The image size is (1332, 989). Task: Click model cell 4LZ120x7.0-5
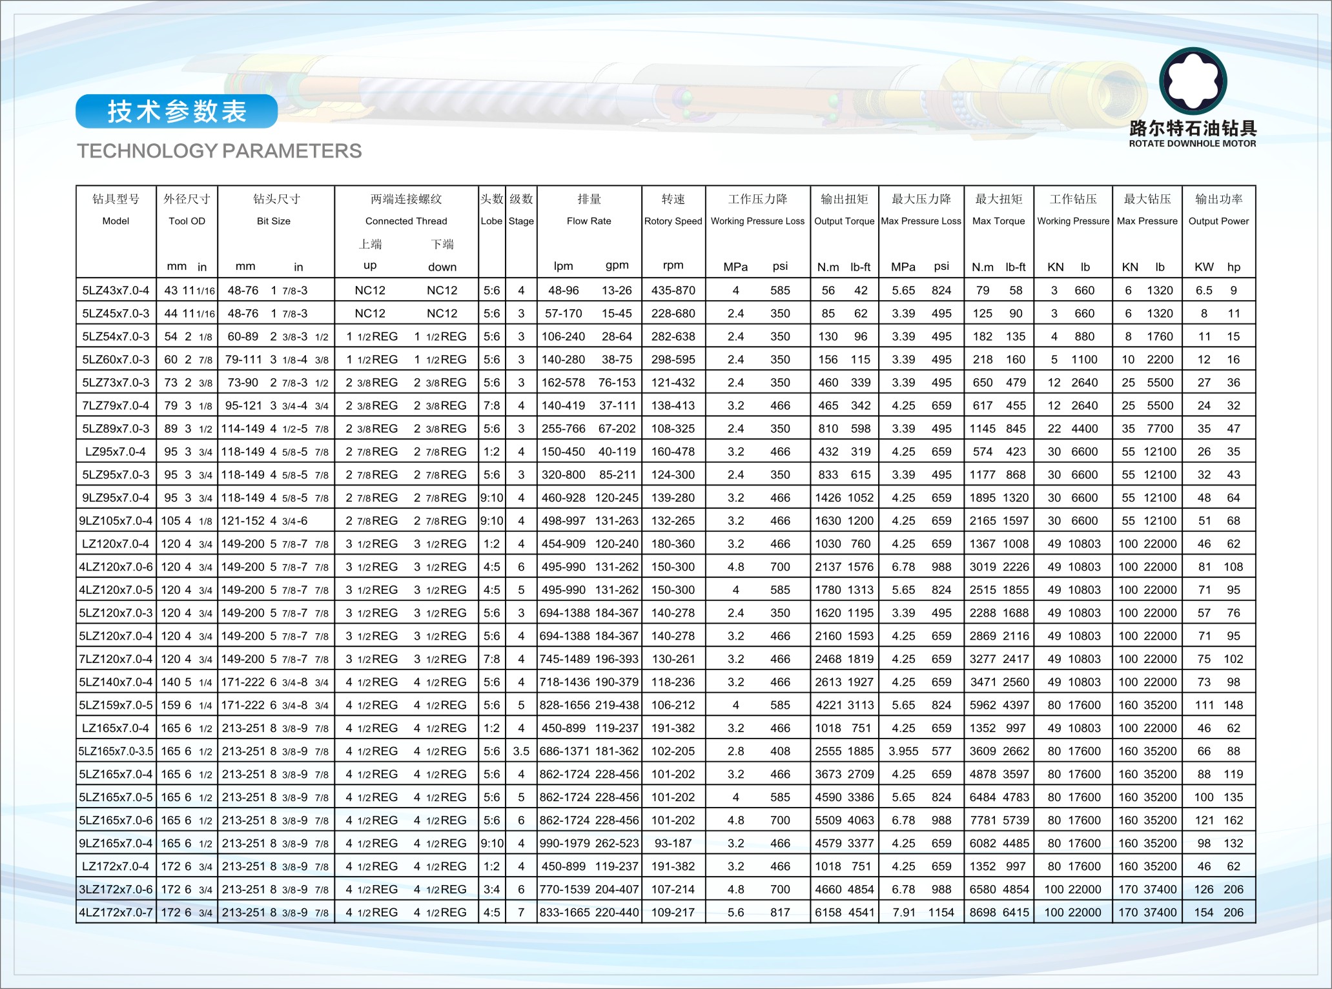pos(116,590)
